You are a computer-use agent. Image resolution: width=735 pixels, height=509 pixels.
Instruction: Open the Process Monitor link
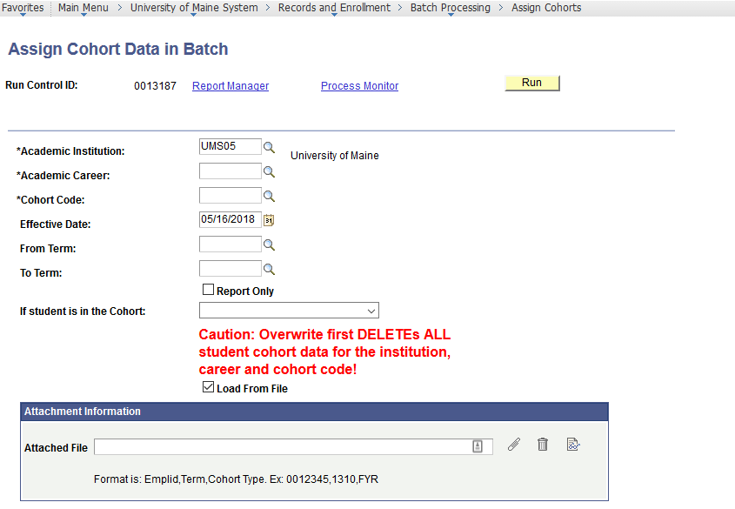(x=359, y=86)
